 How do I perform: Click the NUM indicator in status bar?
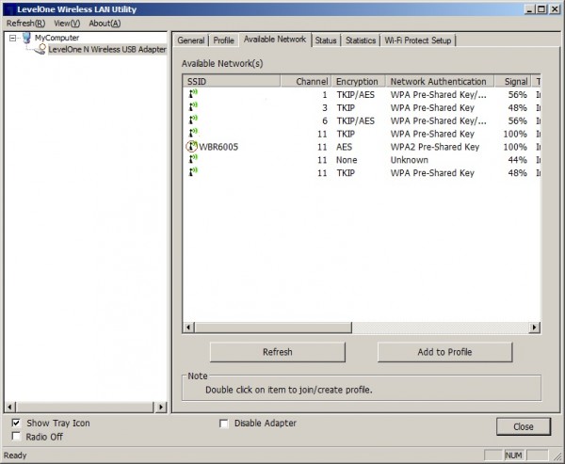tap(514, 456)
